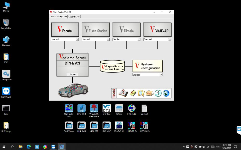Screen dimensions: 241x150
Task: Expand the dropdown under Ecoute
Action: point(77,39)
